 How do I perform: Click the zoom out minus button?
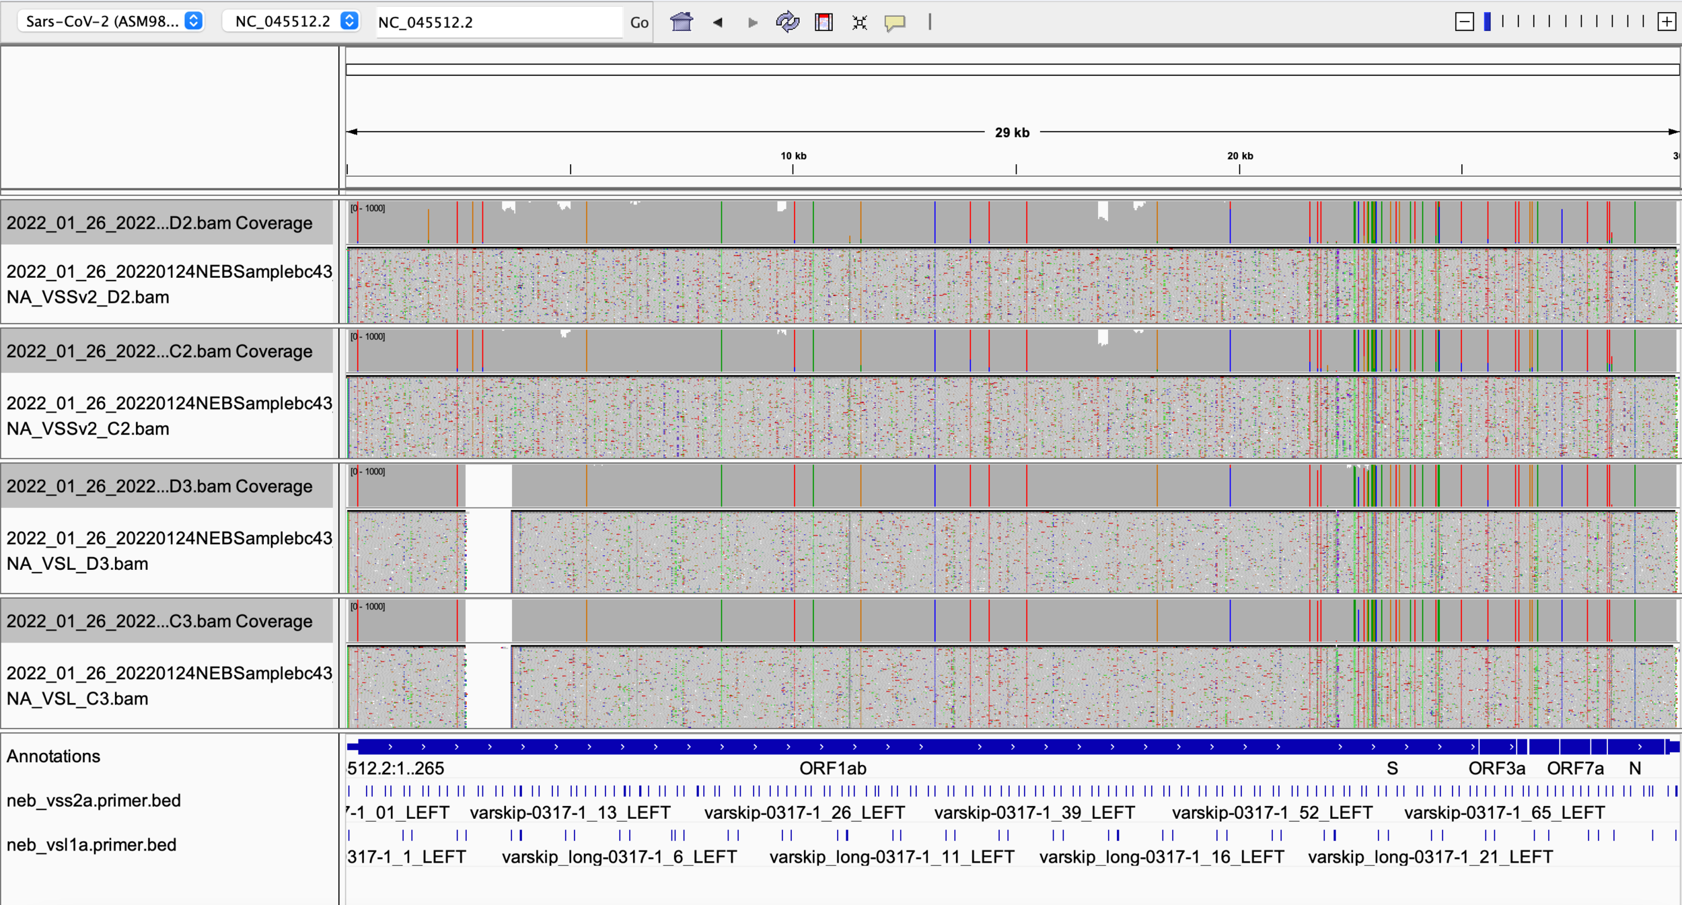click(1464, 22)
